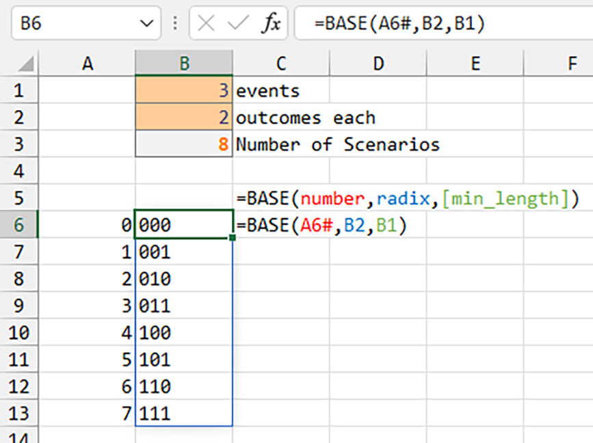
Task: Select cell B1 containing the value 3
Action: click(x=183, y=90)
